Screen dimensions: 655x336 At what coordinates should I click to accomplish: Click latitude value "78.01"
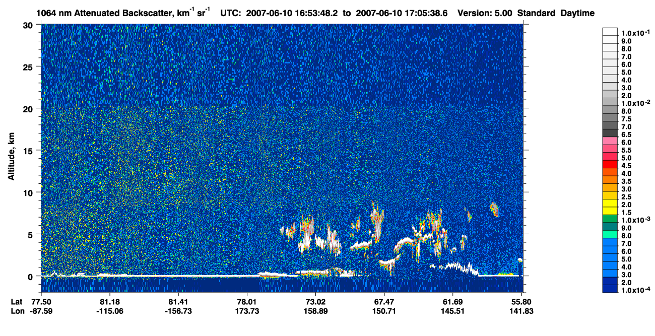point(246,302)
